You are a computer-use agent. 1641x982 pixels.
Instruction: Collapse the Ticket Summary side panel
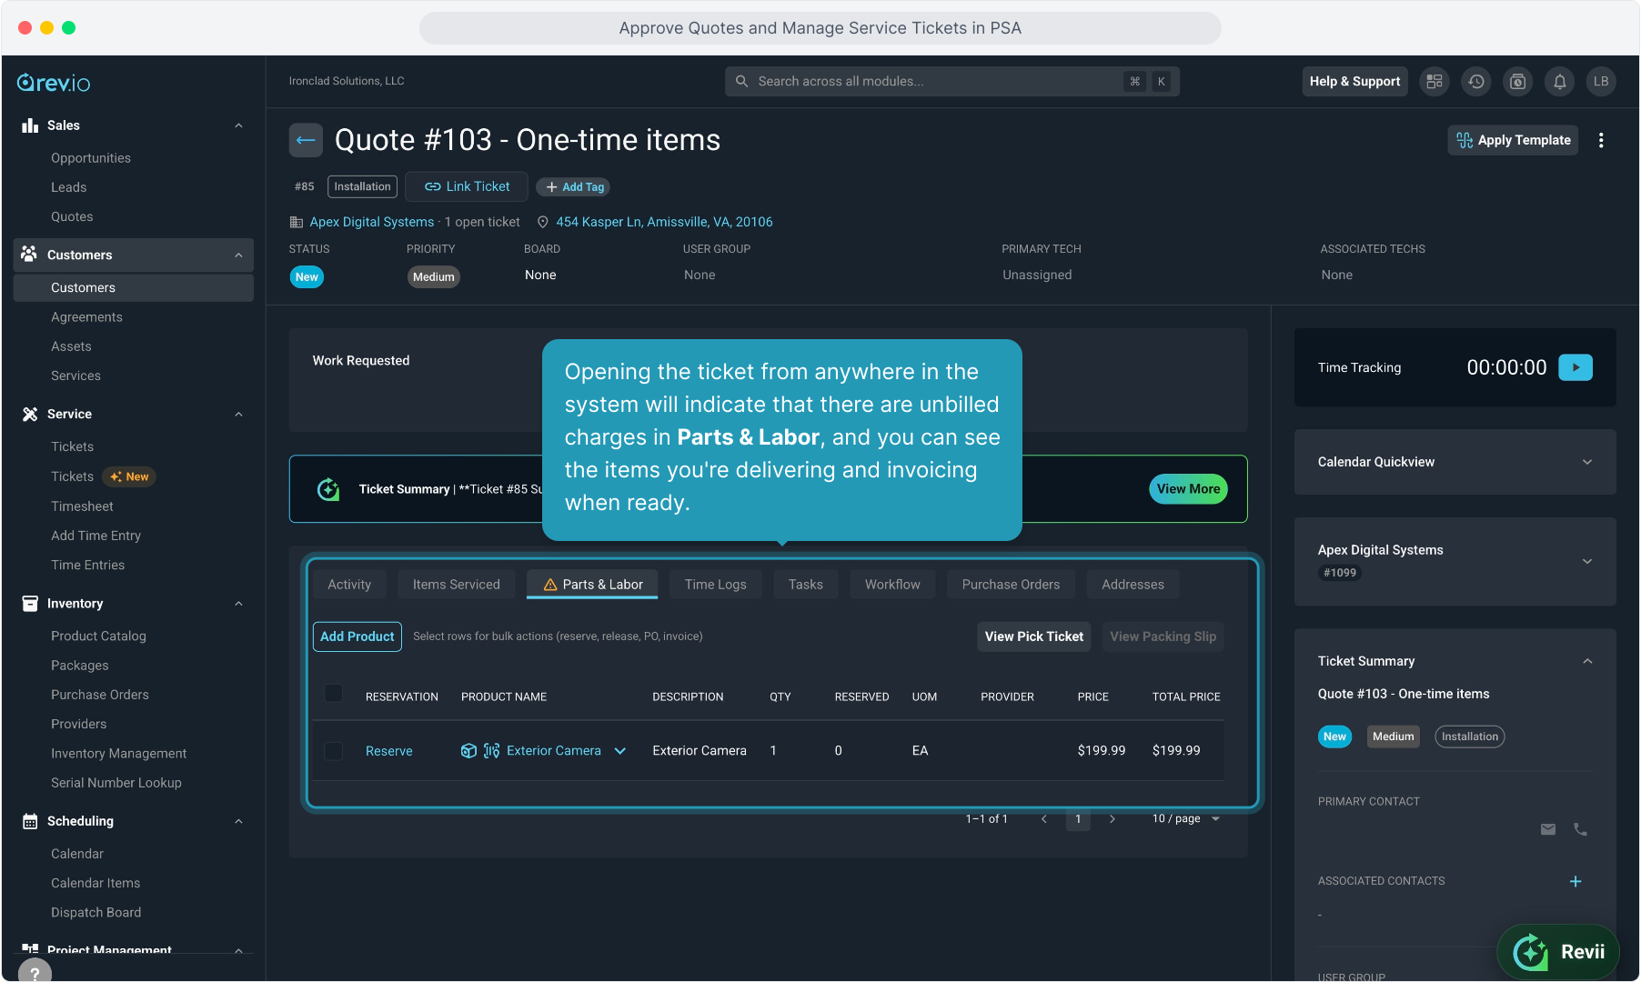tap(1587, 661)
